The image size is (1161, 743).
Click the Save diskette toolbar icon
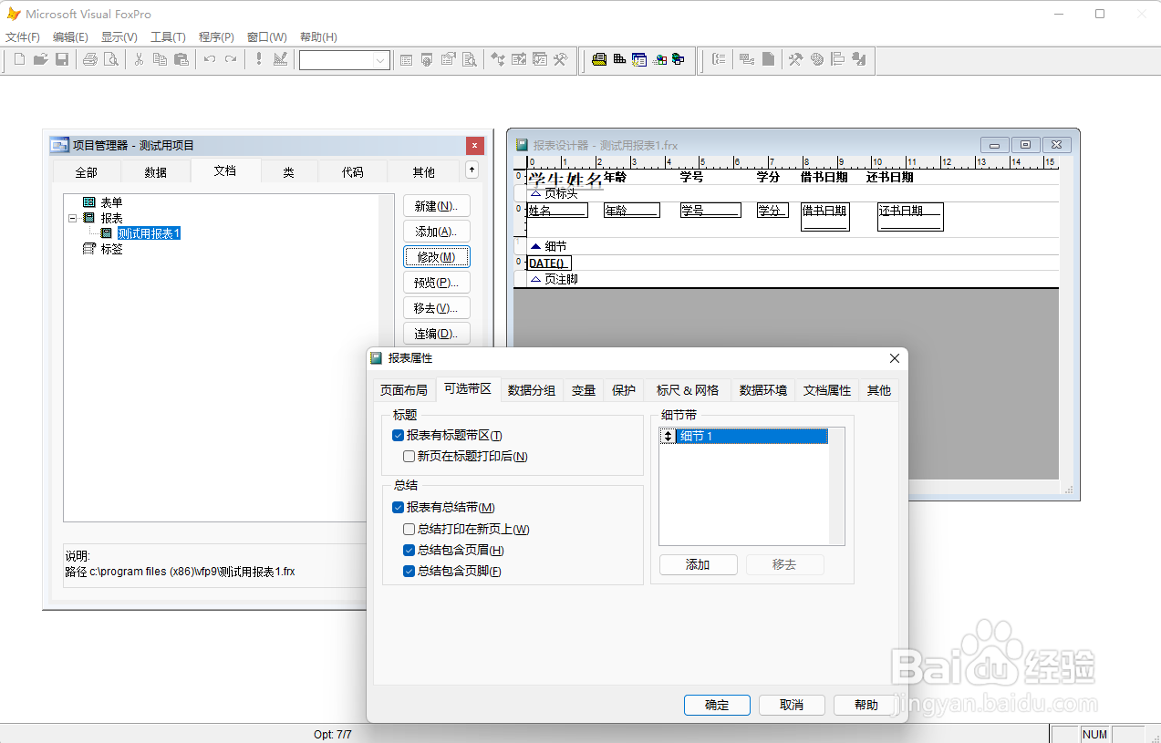click(62, 59)
